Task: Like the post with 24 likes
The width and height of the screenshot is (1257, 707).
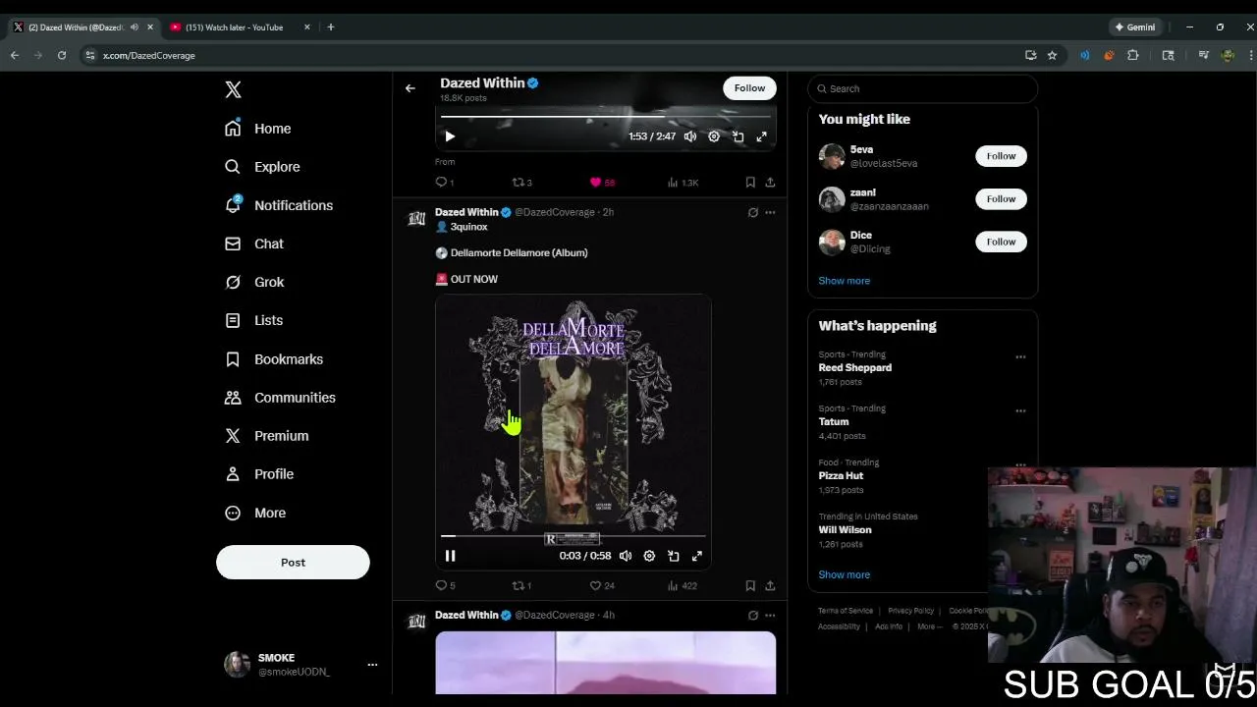Action: [x=601, y=585]
